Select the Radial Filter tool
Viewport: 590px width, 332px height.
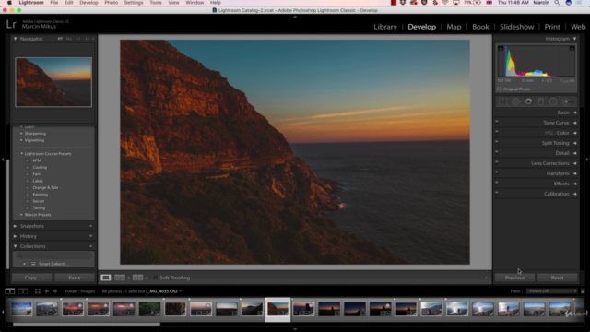553,101
